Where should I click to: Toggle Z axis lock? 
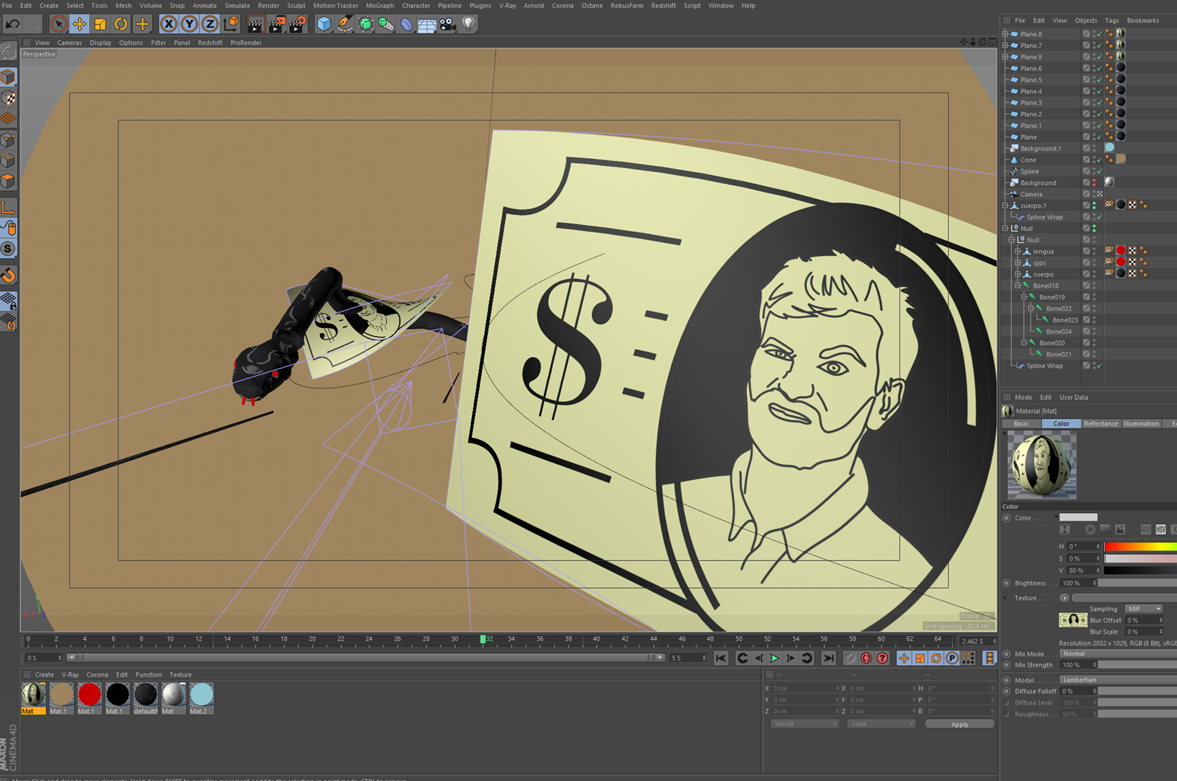[x=210, y=25]
